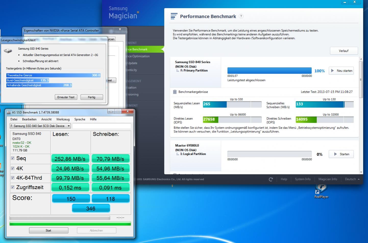Open the RealPlayer desktop shortcut
This screenshot has width=368, height=243.
(321, 191)
